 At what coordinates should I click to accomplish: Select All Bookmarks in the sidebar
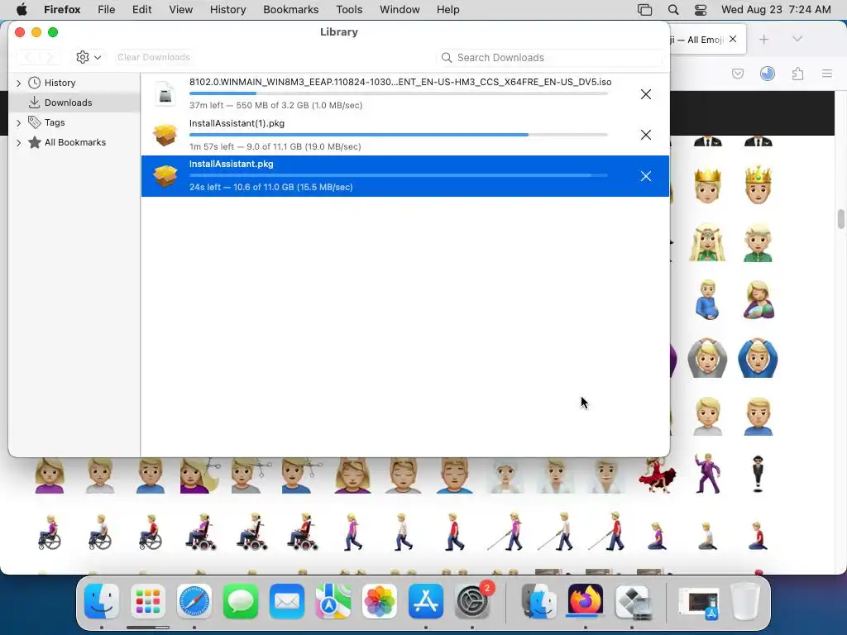pyautogui.click(x=75, y=142)
